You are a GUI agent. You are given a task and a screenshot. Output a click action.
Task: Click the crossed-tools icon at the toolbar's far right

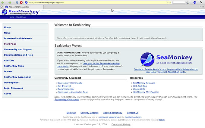201,2
